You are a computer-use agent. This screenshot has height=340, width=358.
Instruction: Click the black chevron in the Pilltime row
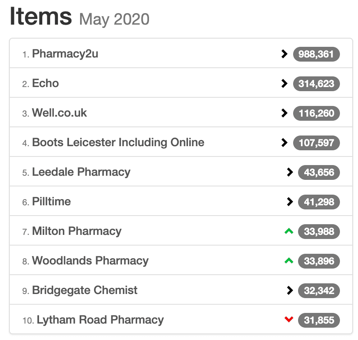tap(290, 202)
